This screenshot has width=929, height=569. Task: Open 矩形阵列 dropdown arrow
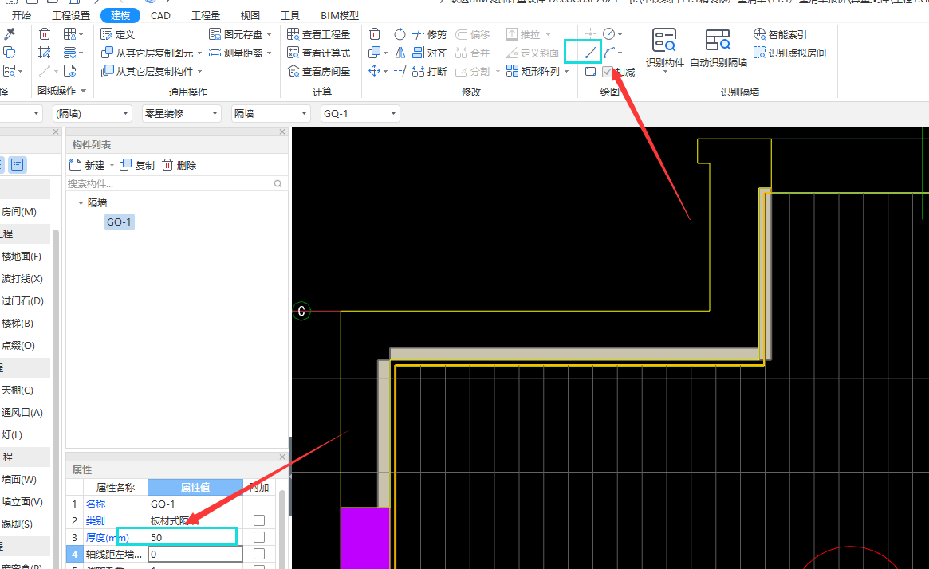click(x=567, y=72)
